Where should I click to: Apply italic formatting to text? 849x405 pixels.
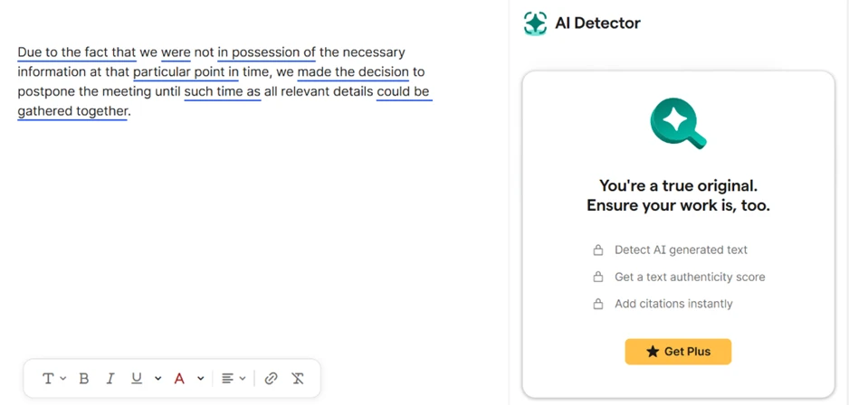click(110, 379)
